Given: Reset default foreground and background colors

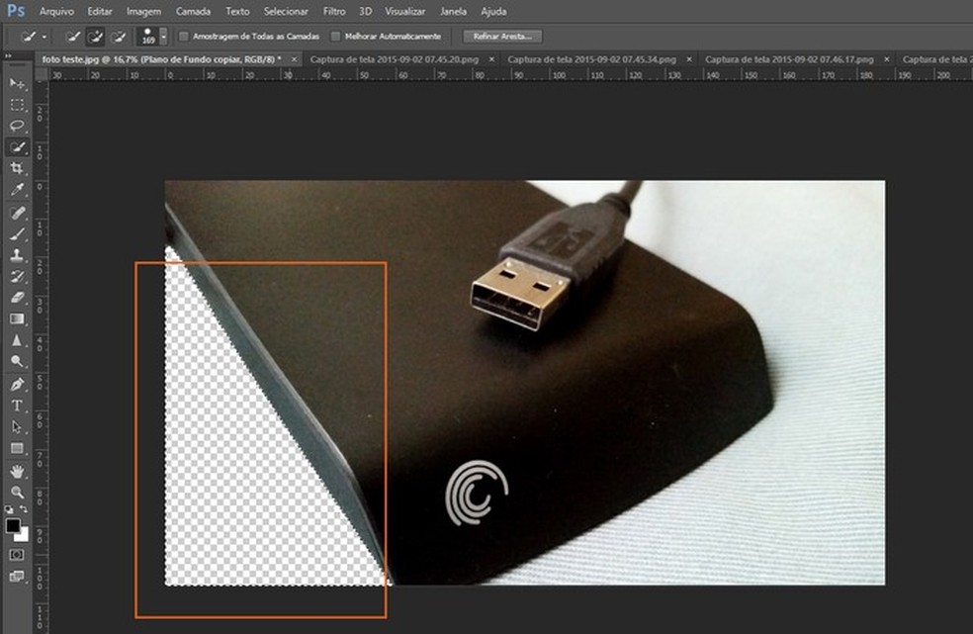Looking at the screenshot, I should click(x=9, y=509).
